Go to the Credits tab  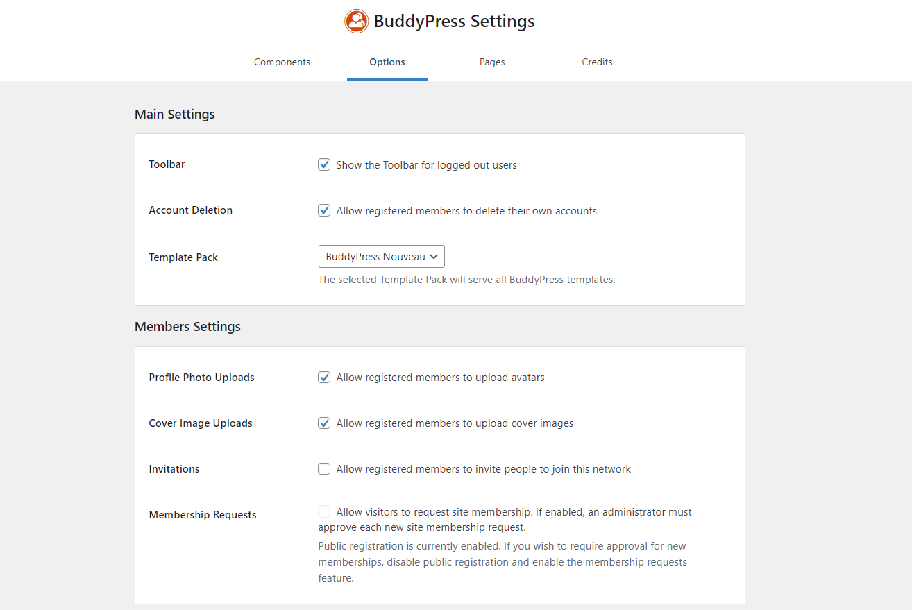597,62
